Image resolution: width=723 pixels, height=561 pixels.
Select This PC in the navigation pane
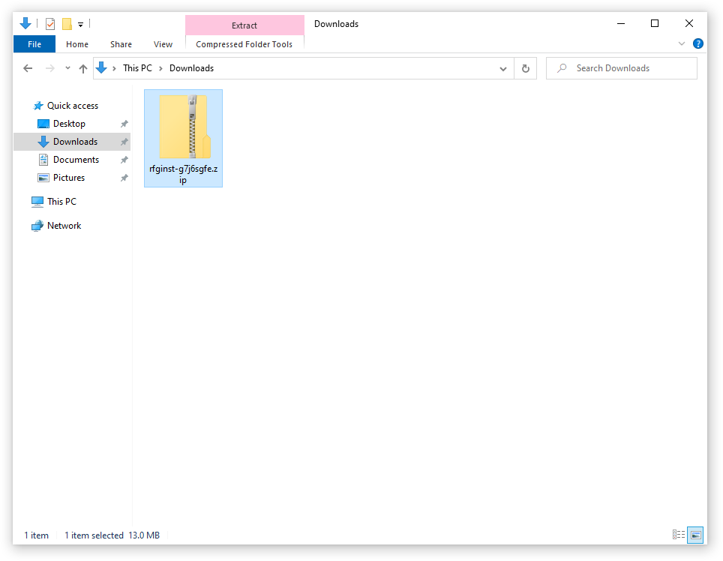61,202
